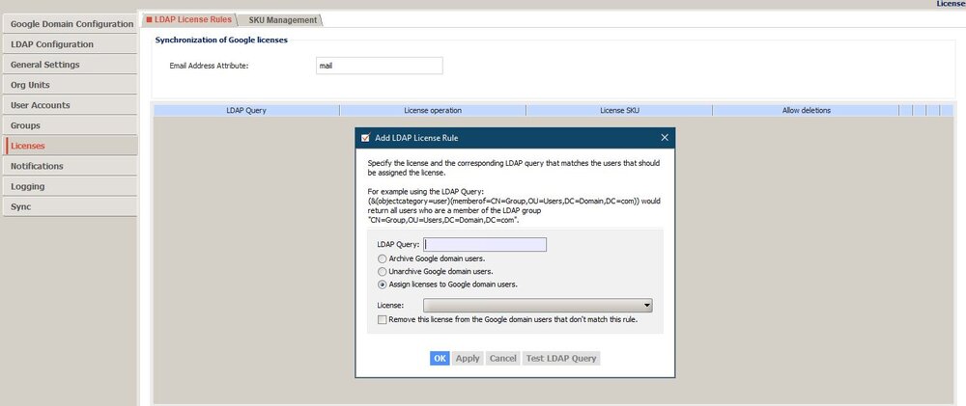Screen dimensions: 966x406
Task: Open the License dropdown list
Action: point(537,305)
